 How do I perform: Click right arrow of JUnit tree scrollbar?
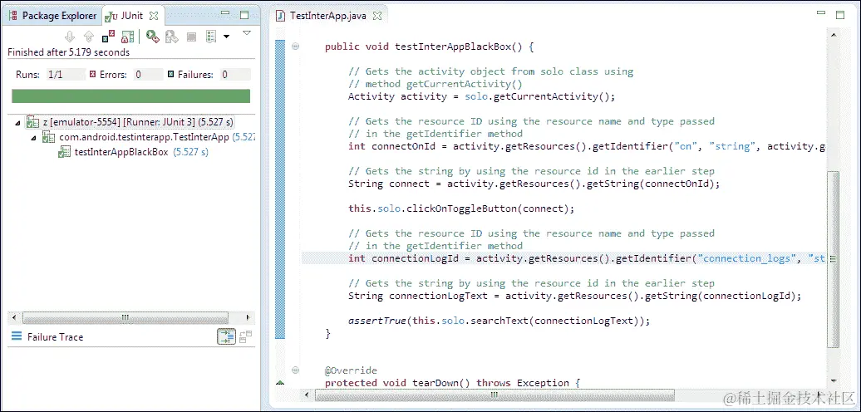(248, 317)
